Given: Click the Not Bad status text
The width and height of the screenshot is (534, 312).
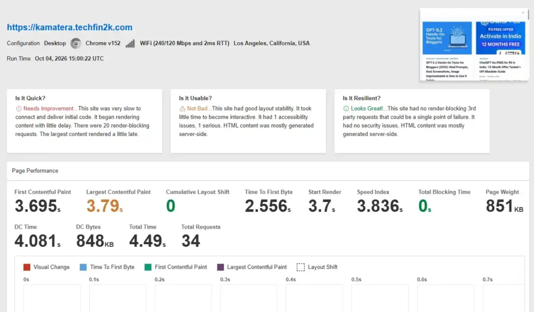Looking at the screenshot, I should (197, 108).
